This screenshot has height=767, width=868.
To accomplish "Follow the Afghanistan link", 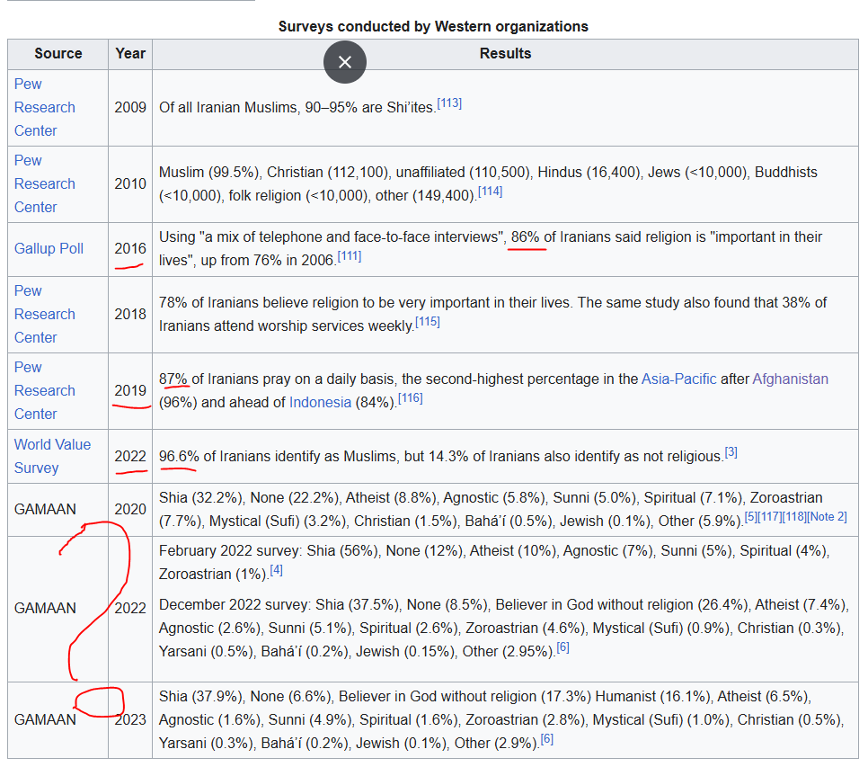I will (x=790, y=379).
